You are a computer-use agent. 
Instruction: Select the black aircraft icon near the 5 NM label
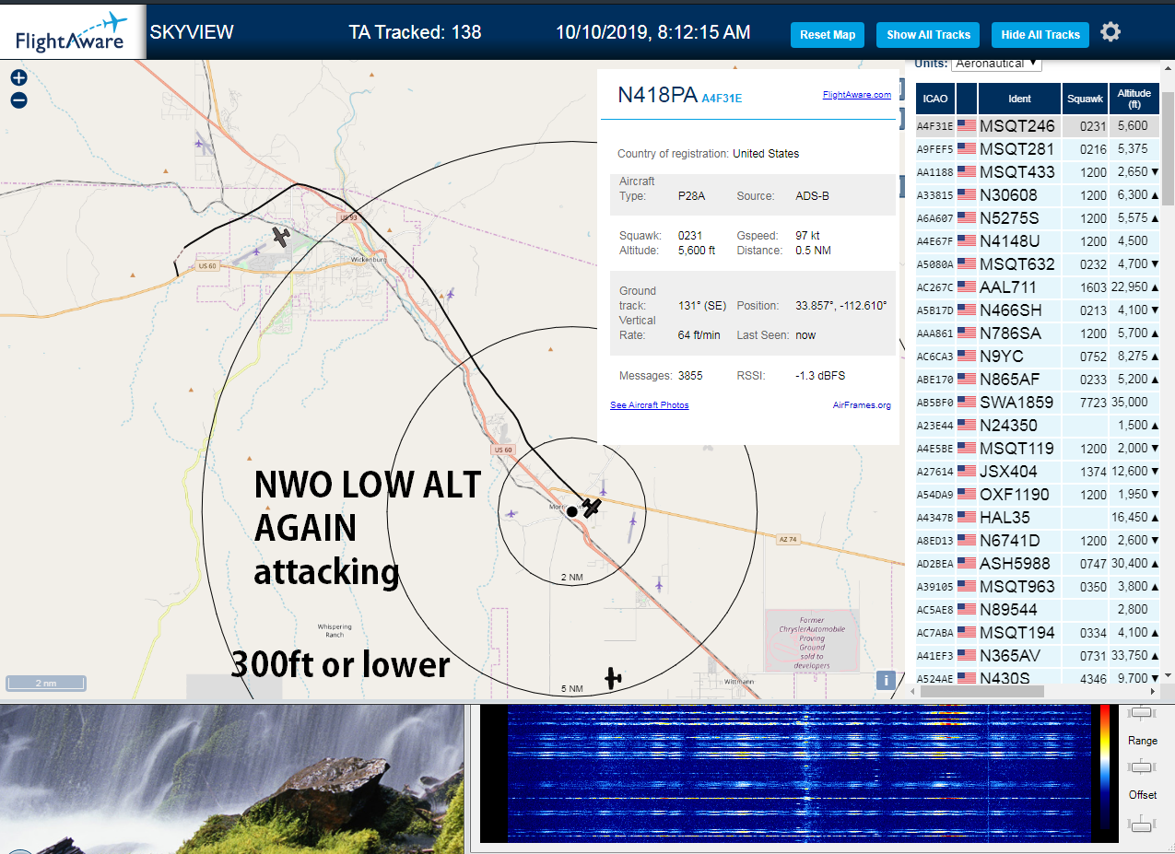coord(613,679)
